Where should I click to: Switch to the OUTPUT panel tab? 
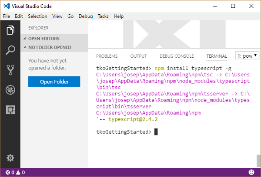[138, 56]
